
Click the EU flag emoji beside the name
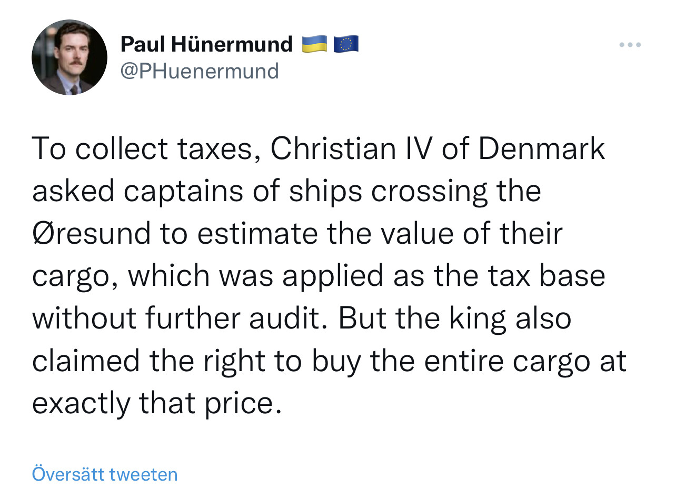click(x=346, y=44)
